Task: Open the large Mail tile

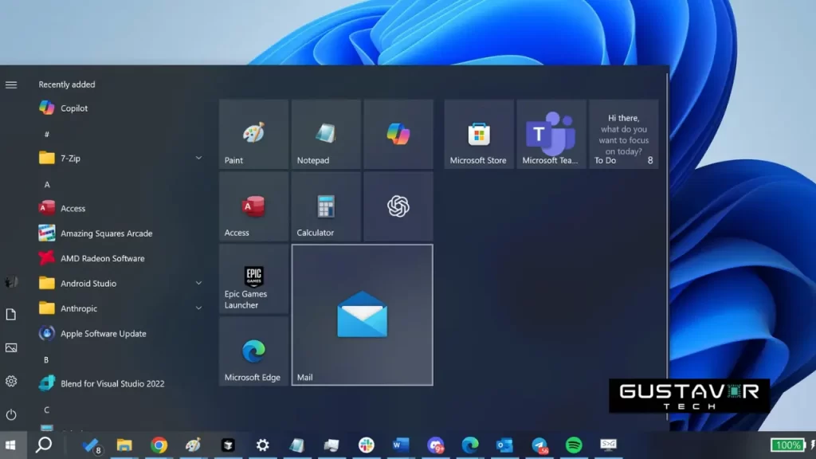Action: (x=363, y=315)
